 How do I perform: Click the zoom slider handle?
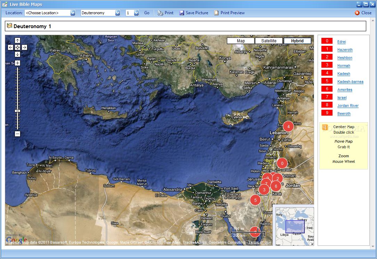18,111
